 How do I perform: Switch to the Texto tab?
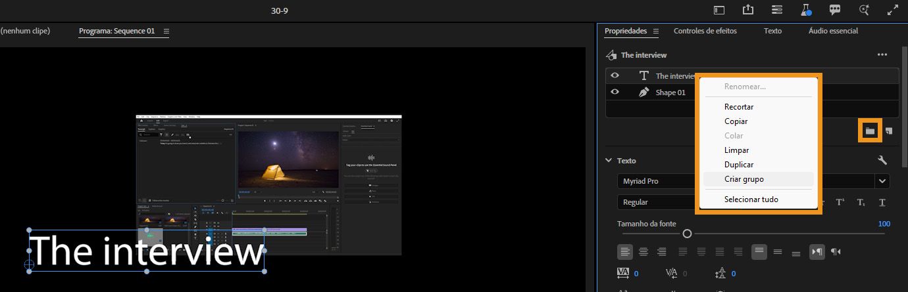tap(772, 31)
